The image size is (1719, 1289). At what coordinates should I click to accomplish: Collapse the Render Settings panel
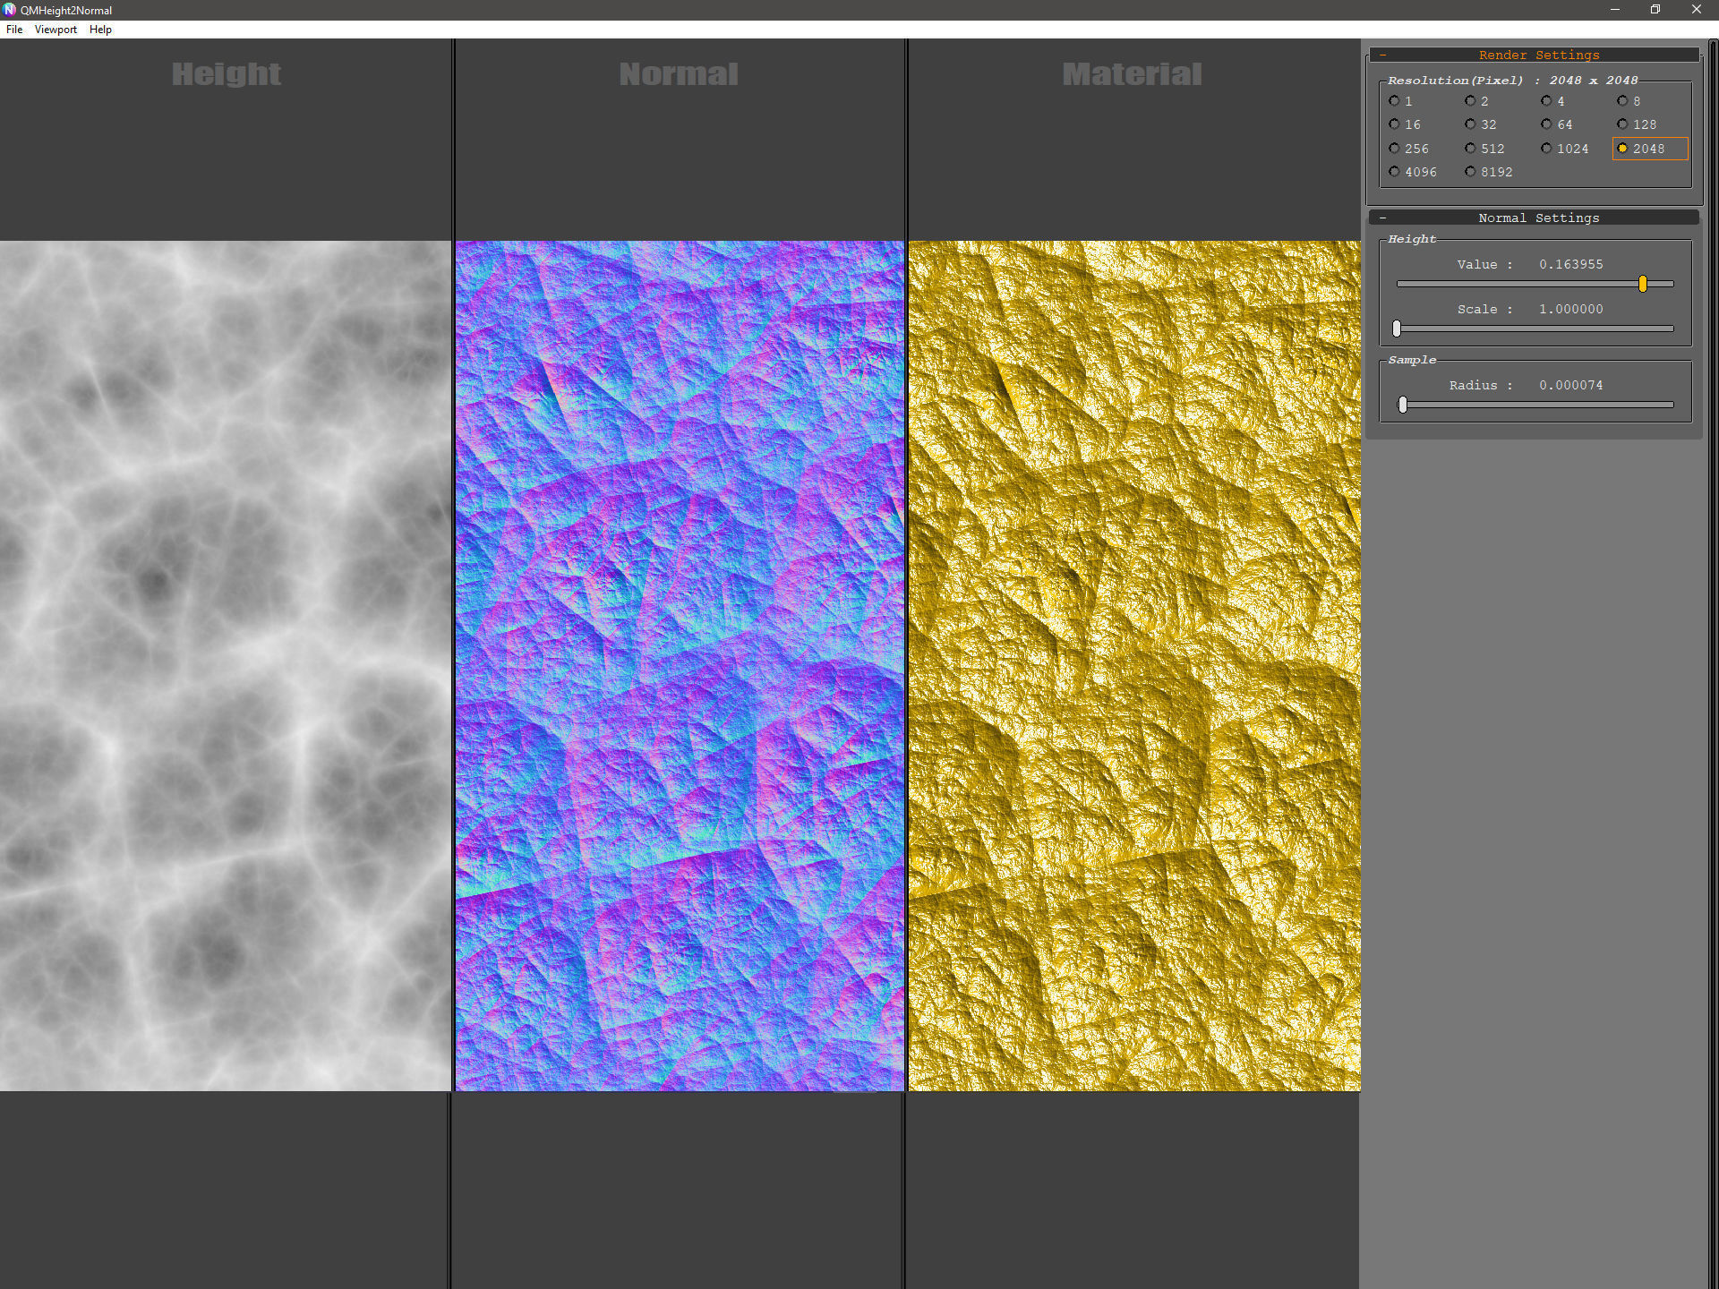[x=1383, y=55]
